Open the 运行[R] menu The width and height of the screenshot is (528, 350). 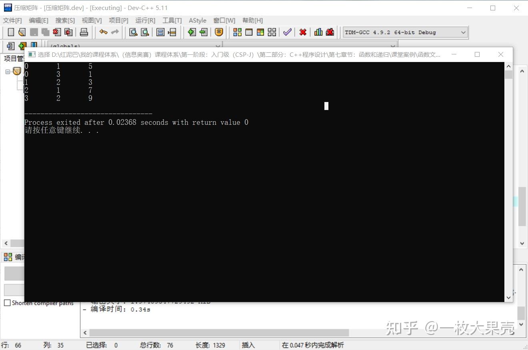point(145,20)
